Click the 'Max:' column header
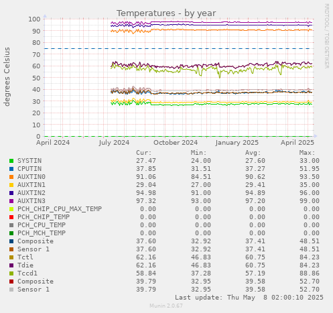The height and width of the screenshot is (313, 333). click(x=308, y=153)
